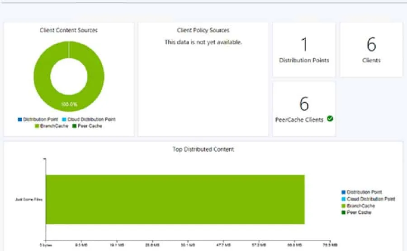Click BranchCache legend swatch below donut chart
Image resolution: width=407 pixels, height=251 pixels.
pyautogui.click(x=37, y=126)
